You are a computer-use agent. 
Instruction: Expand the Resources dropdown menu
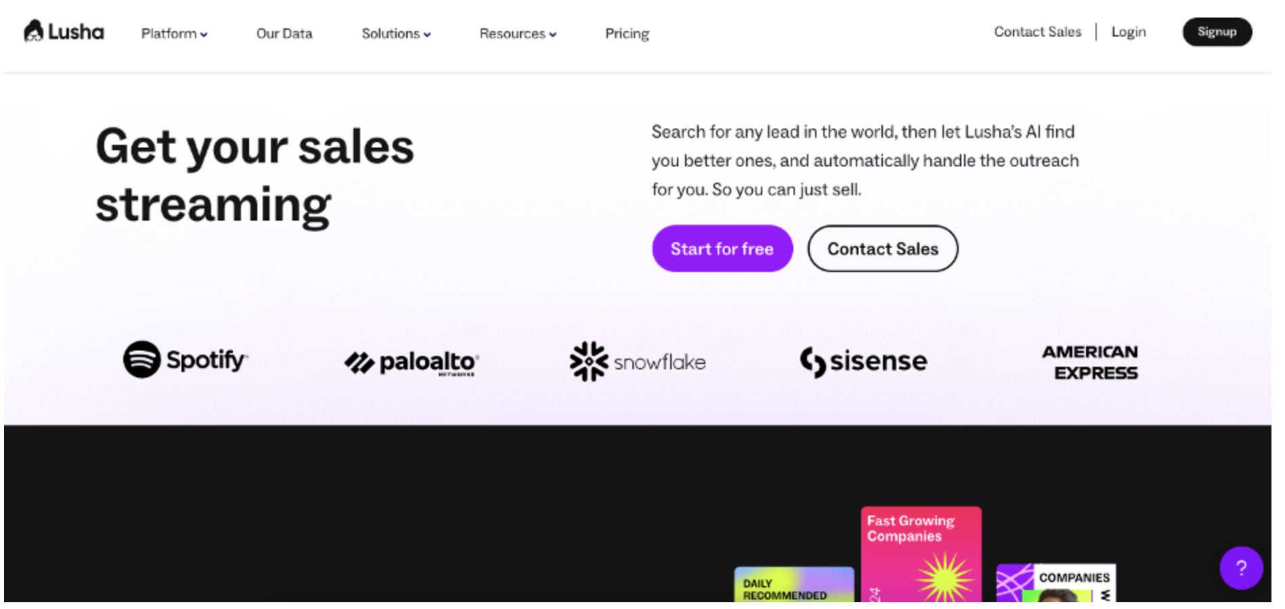click(518, 34)
